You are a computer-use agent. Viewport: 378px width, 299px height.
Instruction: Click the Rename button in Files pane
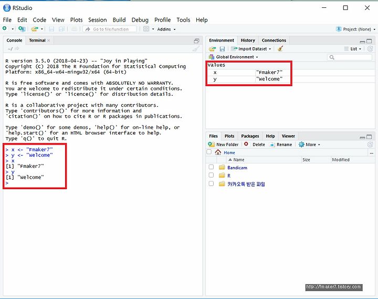[x=281, y=145]
